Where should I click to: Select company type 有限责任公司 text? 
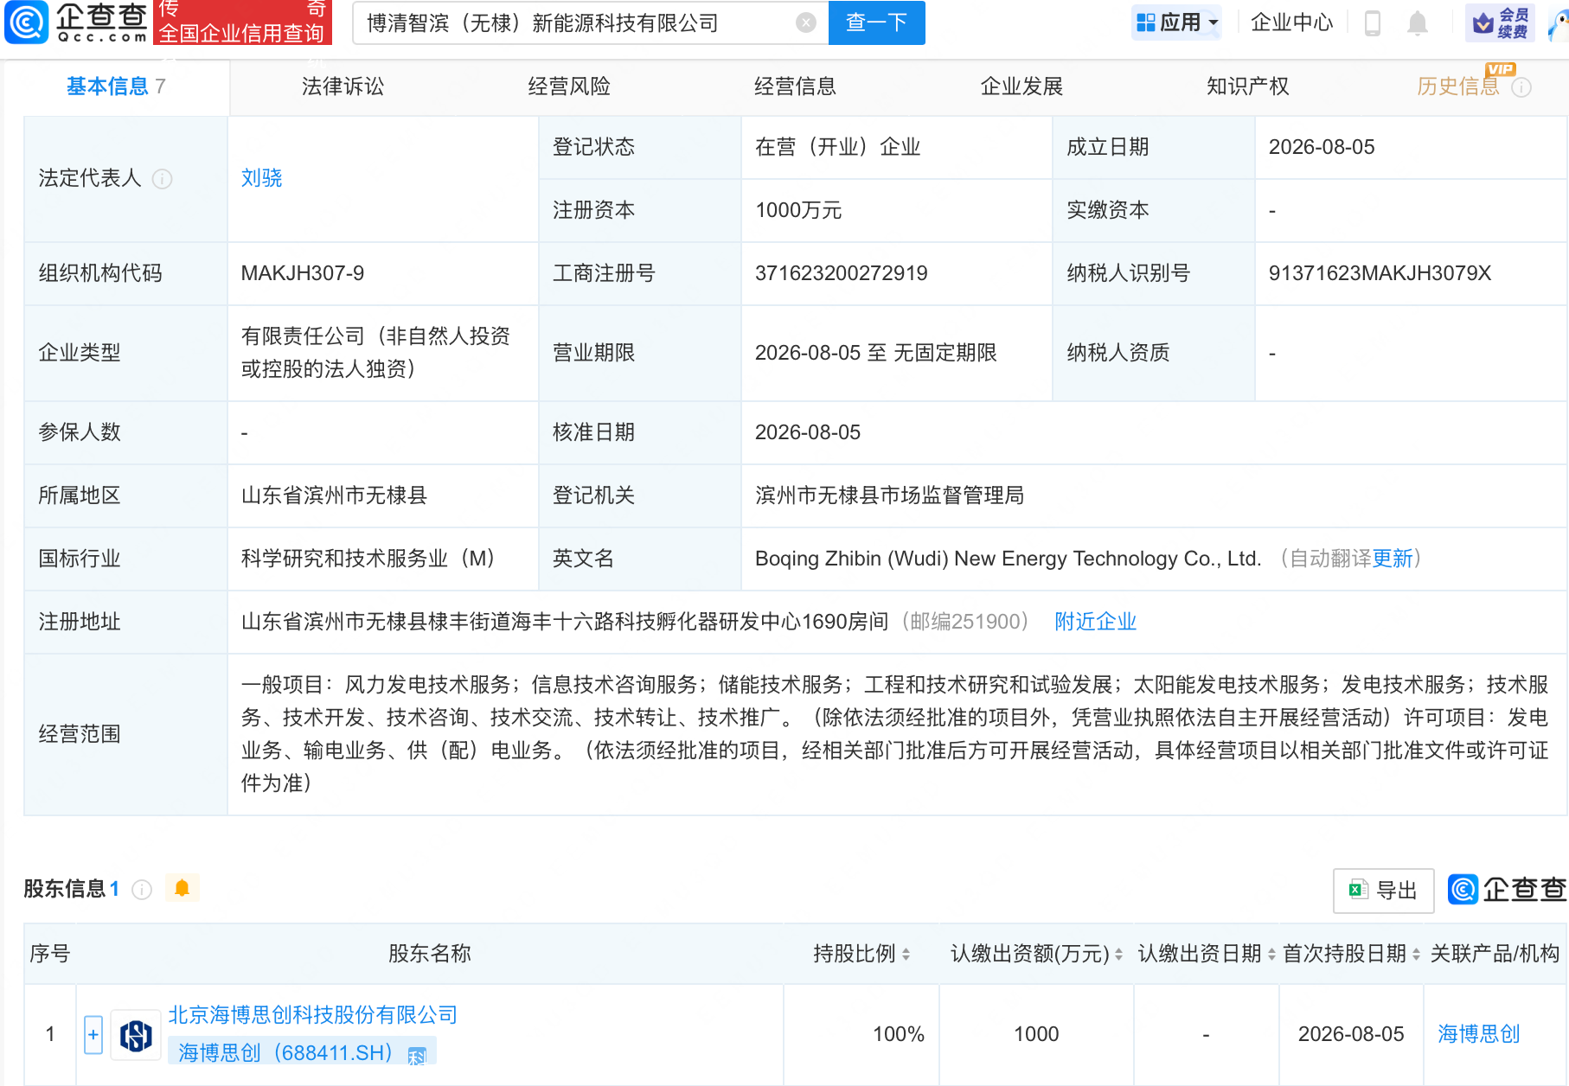376,353
